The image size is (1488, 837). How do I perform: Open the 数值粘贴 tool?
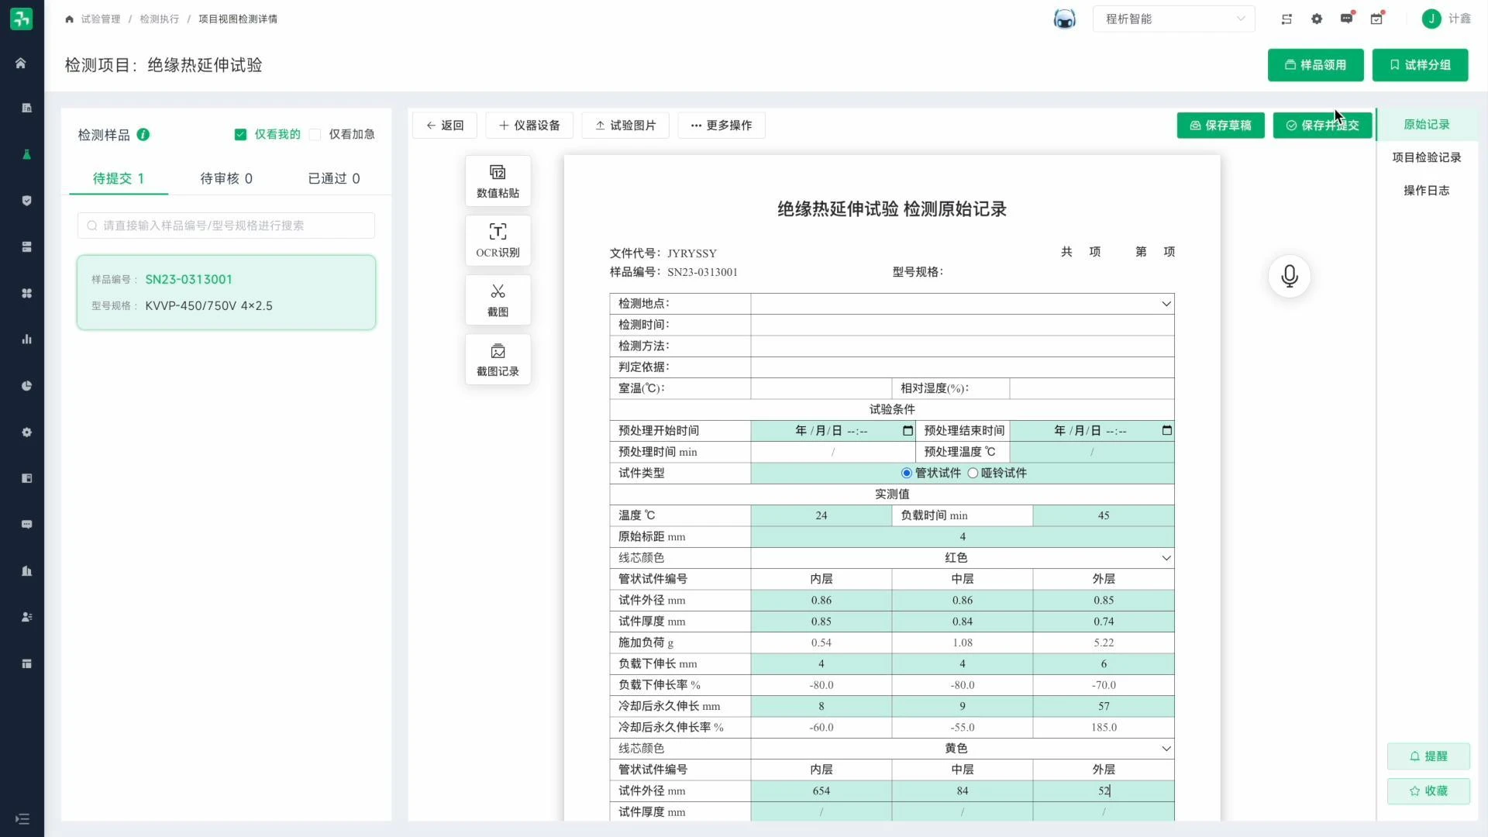click(x=498, y=180)
